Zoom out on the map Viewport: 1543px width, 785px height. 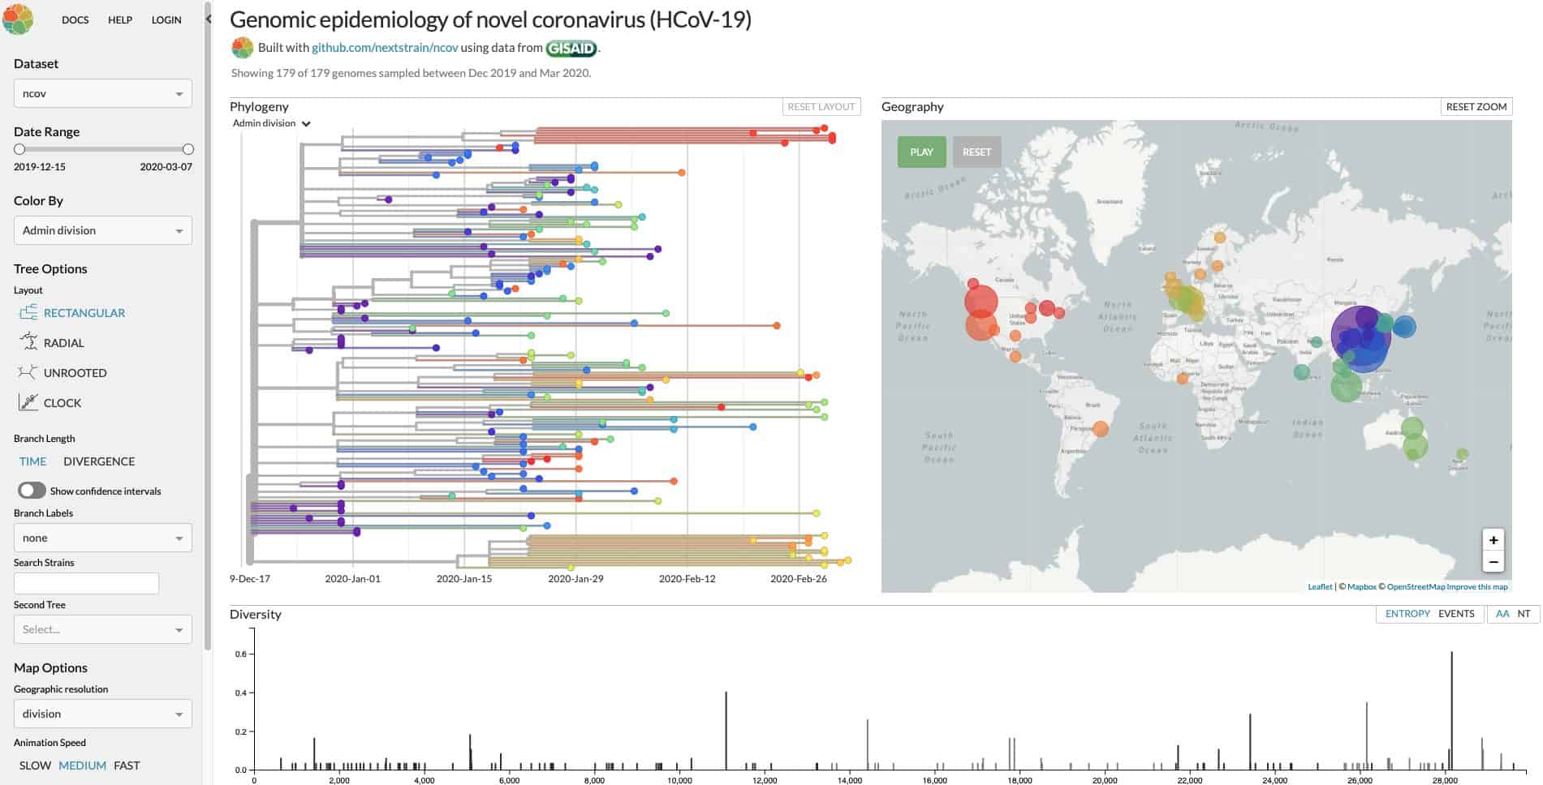point(1493,561)
